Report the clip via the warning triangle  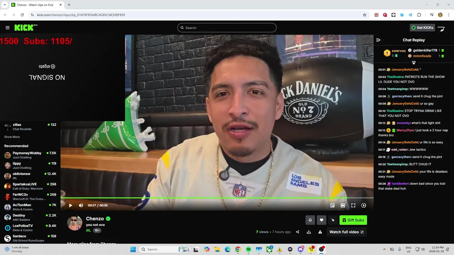click(x=320, y=232)
